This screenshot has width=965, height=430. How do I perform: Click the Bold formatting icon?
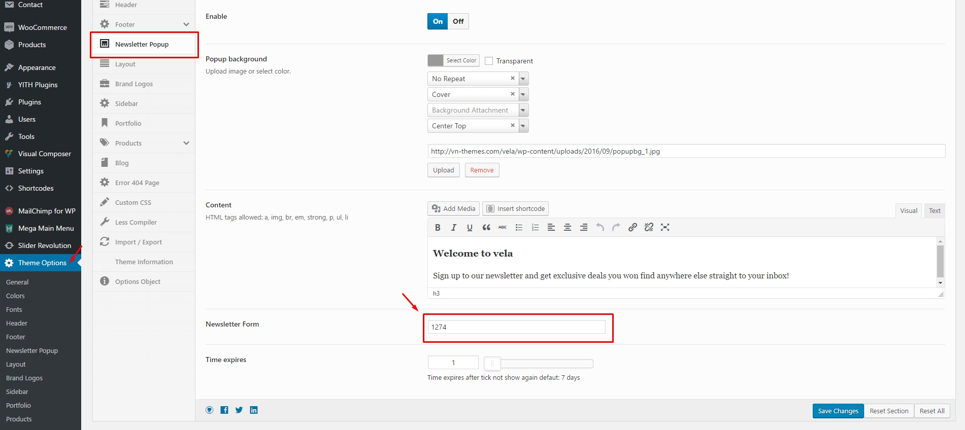click(x=438, y=228)
